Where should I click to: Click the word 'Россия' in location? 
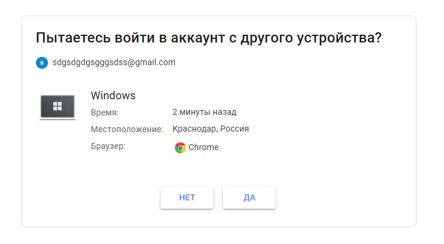tap(234, 129)
